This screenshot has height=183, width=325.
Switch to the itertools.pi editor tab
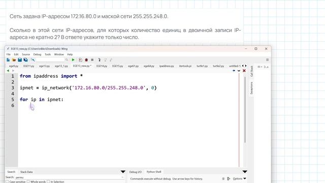point(185,66)
